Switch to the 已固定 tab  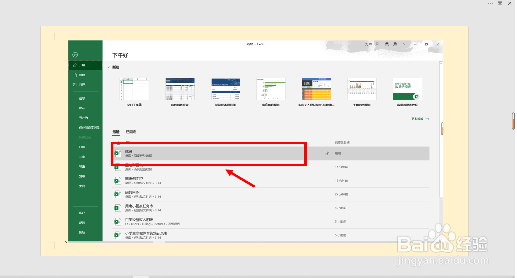(131, 132)
